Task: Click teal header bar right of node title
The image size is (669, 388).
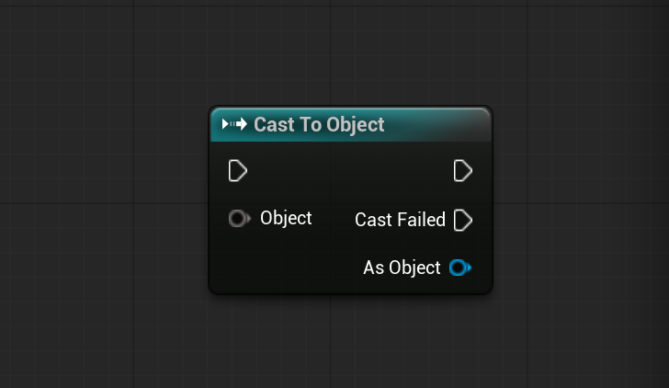Action: [x=437, y=124]
